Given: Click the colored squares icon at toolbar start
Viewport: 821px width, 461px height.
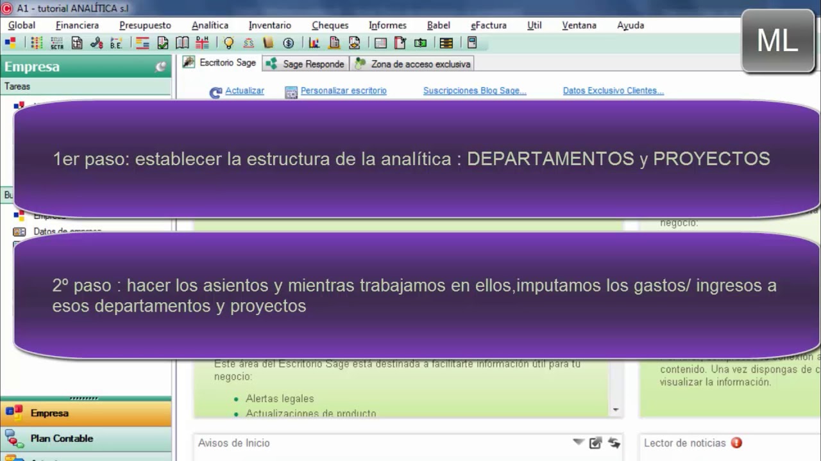Looking at the screenshot, I should click(x=10, y=43).
